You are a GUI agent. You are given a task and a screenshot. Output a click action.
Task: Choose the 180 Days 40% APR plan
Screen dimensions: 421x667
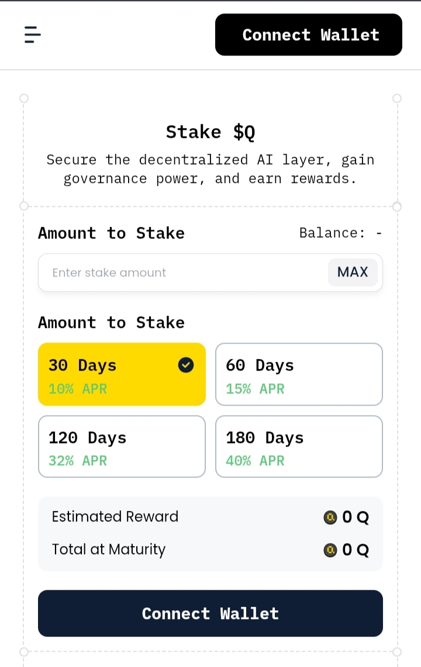coord(299,447)
